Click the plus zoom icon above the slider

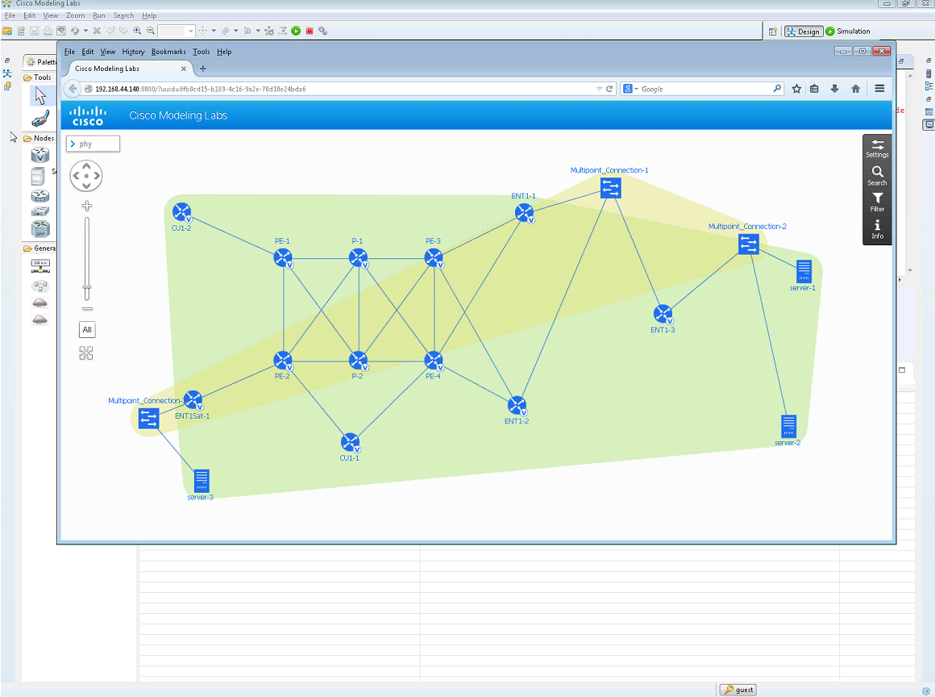click(87, 206)
